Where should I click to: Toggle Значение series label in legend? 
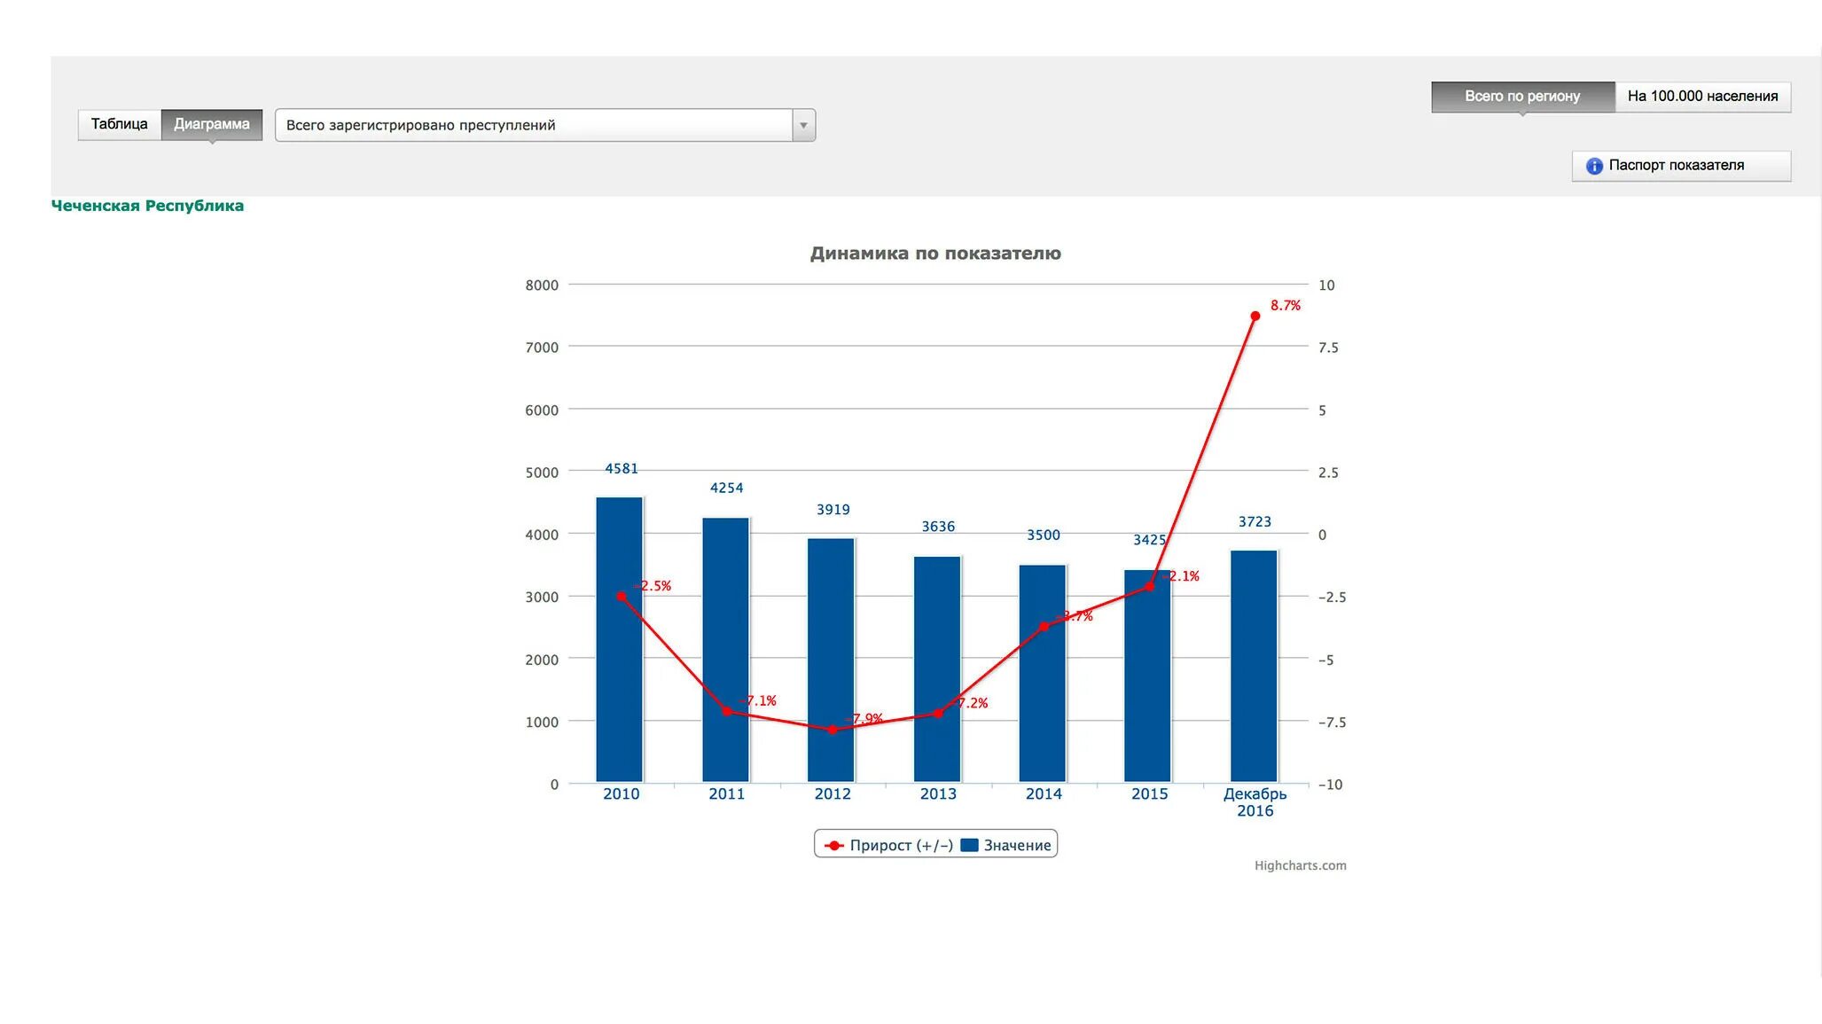(1017, 845)
